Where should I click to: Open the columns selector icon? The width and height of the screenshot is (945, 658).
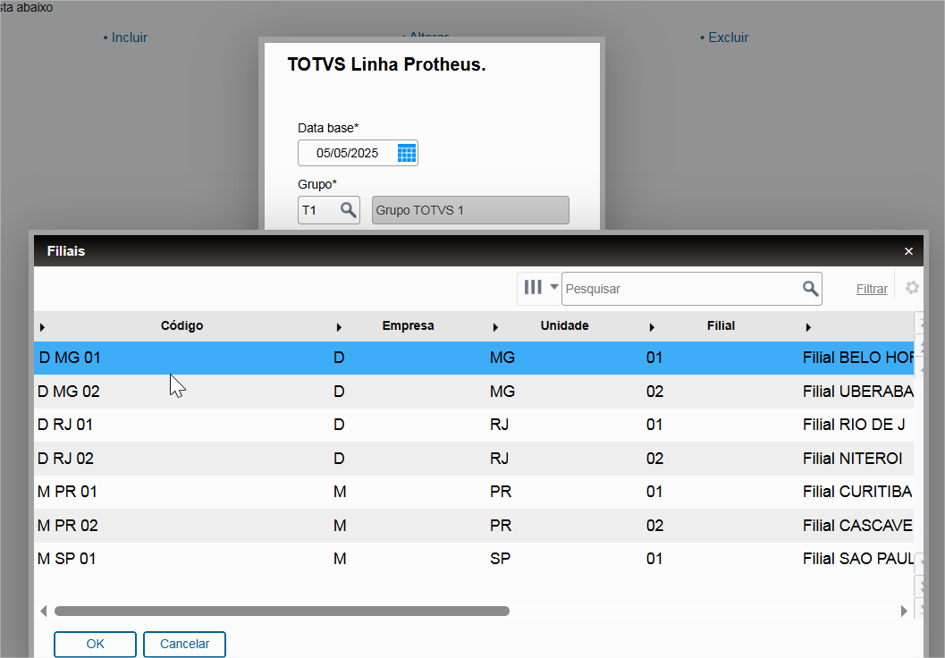(x=533, y=287)
